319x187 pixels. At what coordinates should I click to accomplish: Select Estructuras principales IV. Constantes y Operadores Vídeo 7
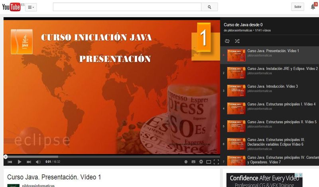[x=270, y=160]
